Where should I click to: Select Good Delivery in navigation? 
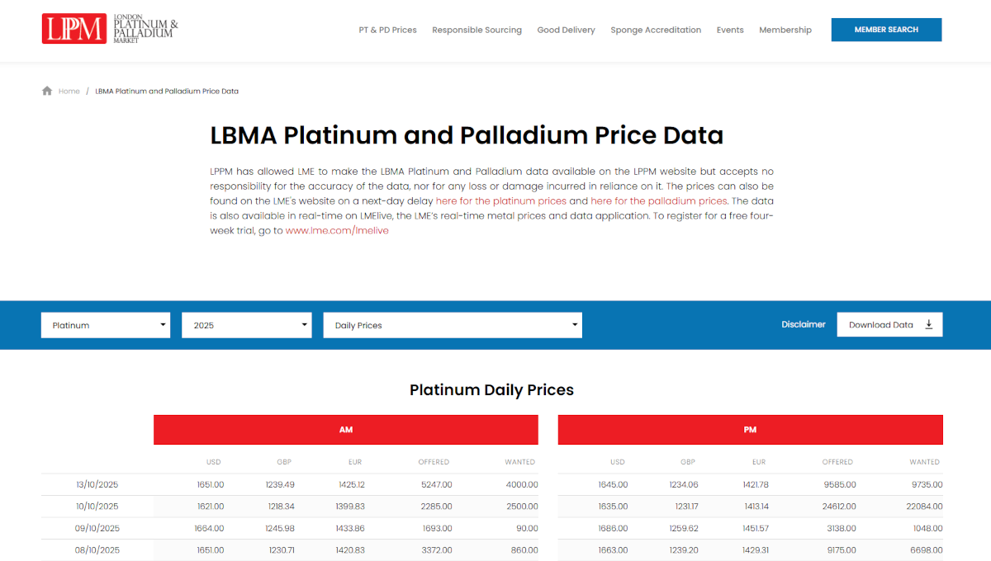(x=566, y=30)
